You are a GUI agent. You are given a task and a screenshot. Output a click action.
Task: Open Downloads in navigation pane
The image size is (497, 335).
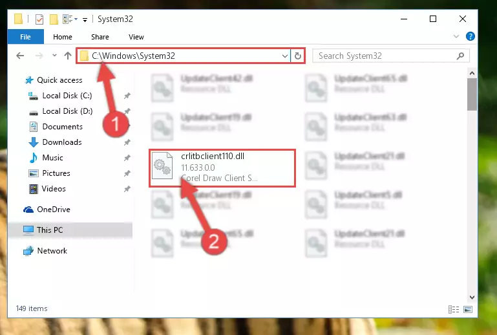coord(62,142)
